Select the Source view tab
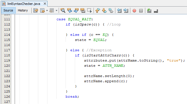Image resolution: width=187 pixels, height=104 pixels. point(8,10)
